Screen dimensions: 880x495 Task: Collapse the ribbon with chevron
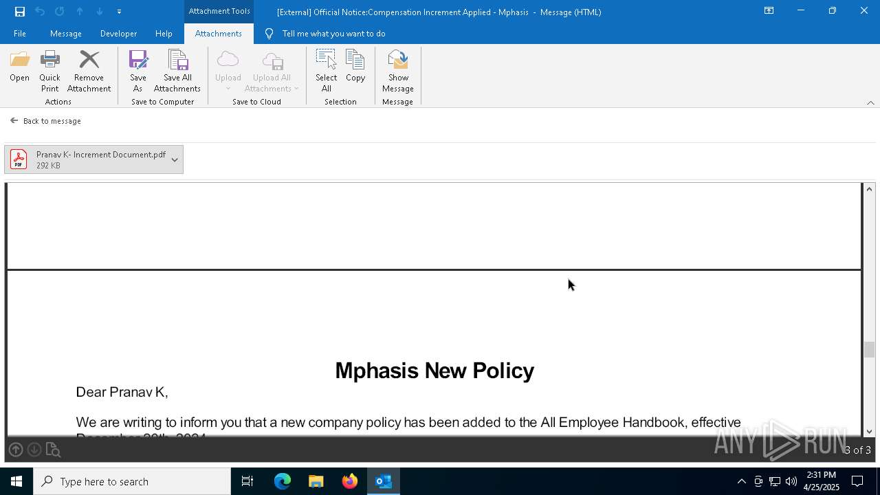point(870,102)
